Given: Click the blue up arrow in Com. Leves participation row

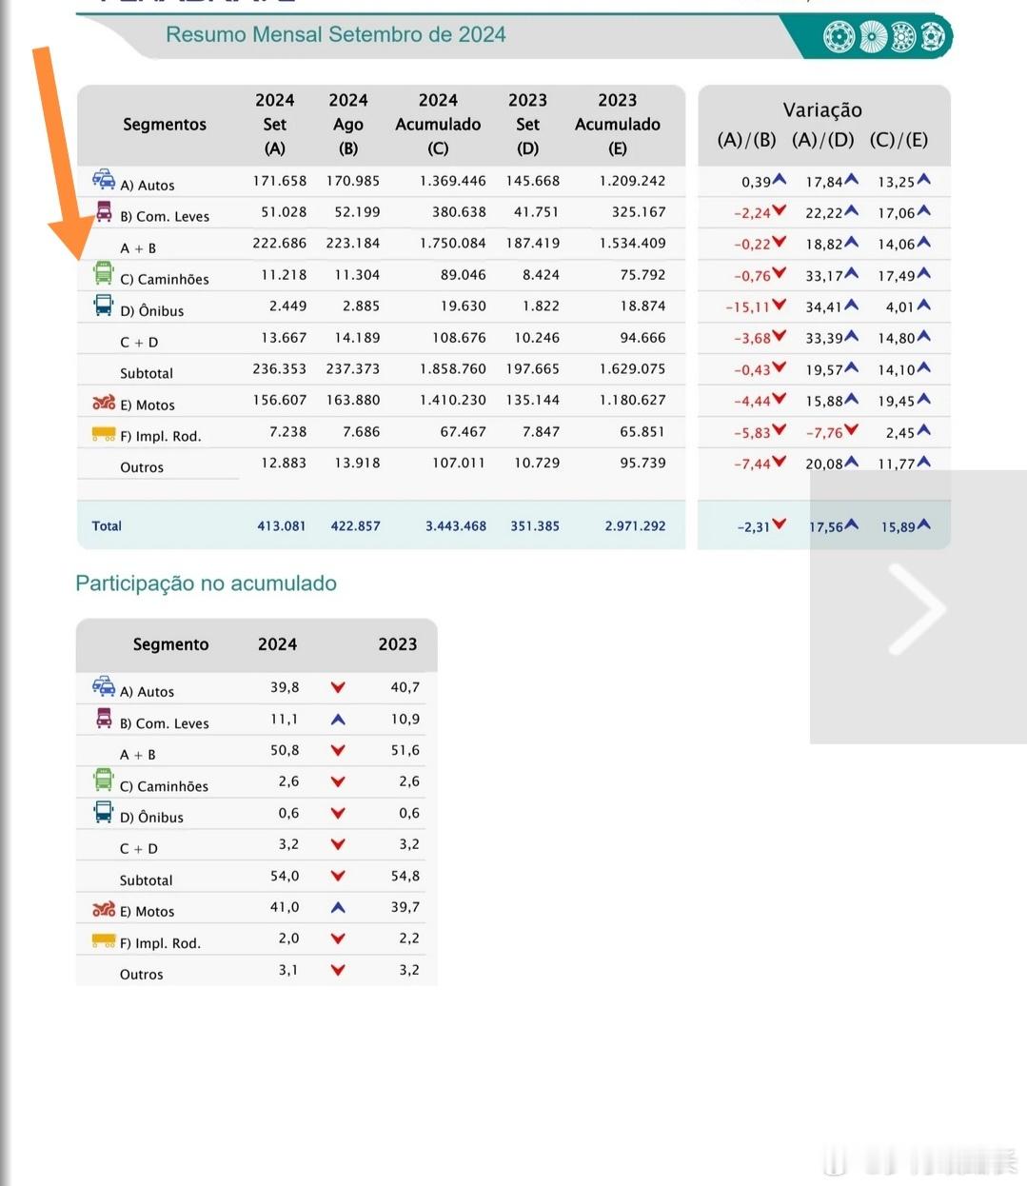Looking at the screenshot, I should [338, 720].
